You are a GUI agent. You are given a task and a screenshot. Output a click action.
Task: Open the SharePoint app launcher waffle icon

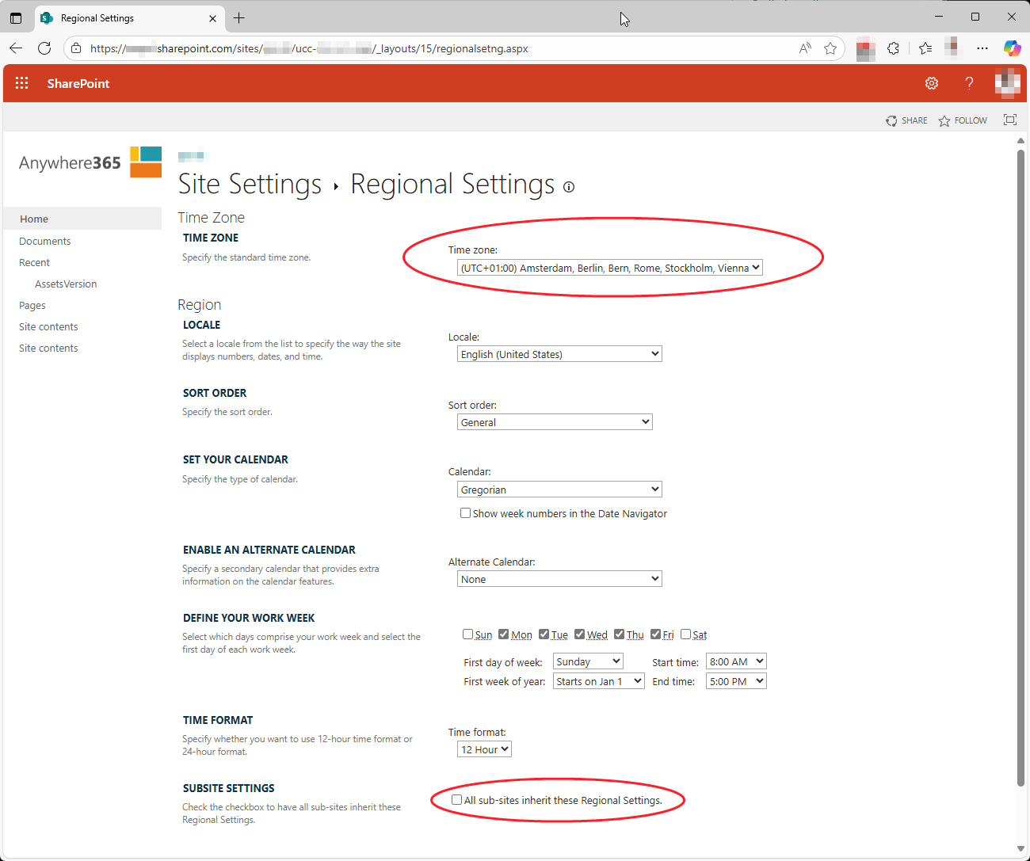click(x=21, y=83)
